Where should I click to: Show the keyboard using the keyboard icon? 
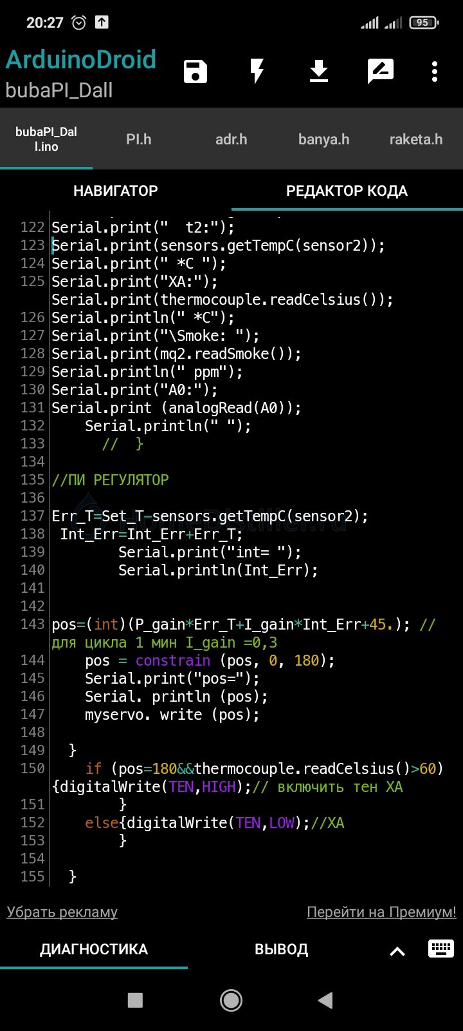[x=441, y=948]
